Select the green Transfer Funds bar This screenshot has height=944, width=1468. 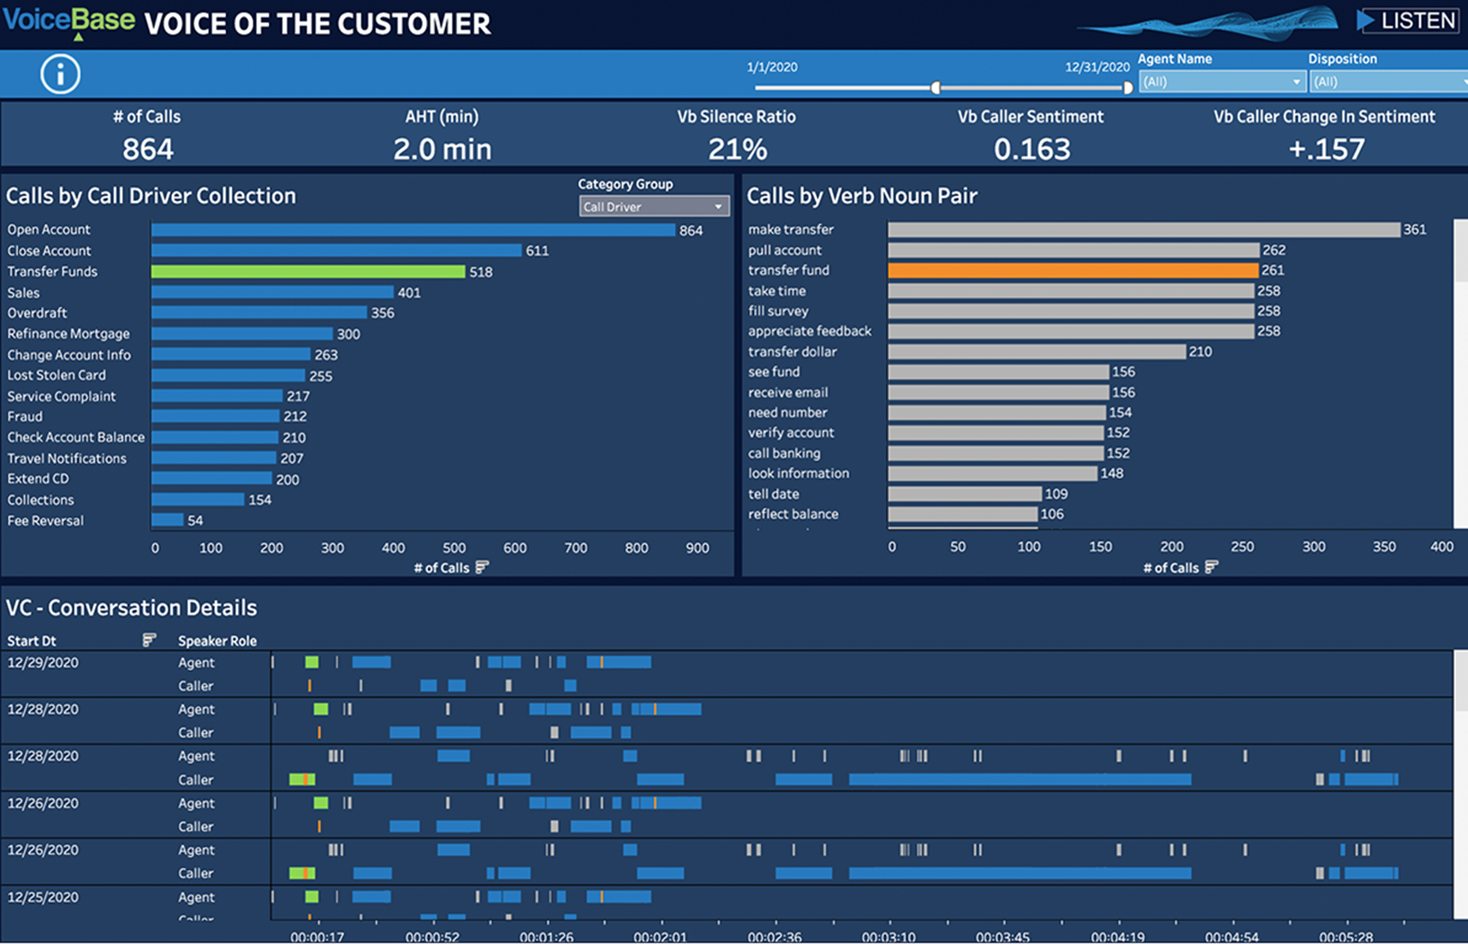308,271
